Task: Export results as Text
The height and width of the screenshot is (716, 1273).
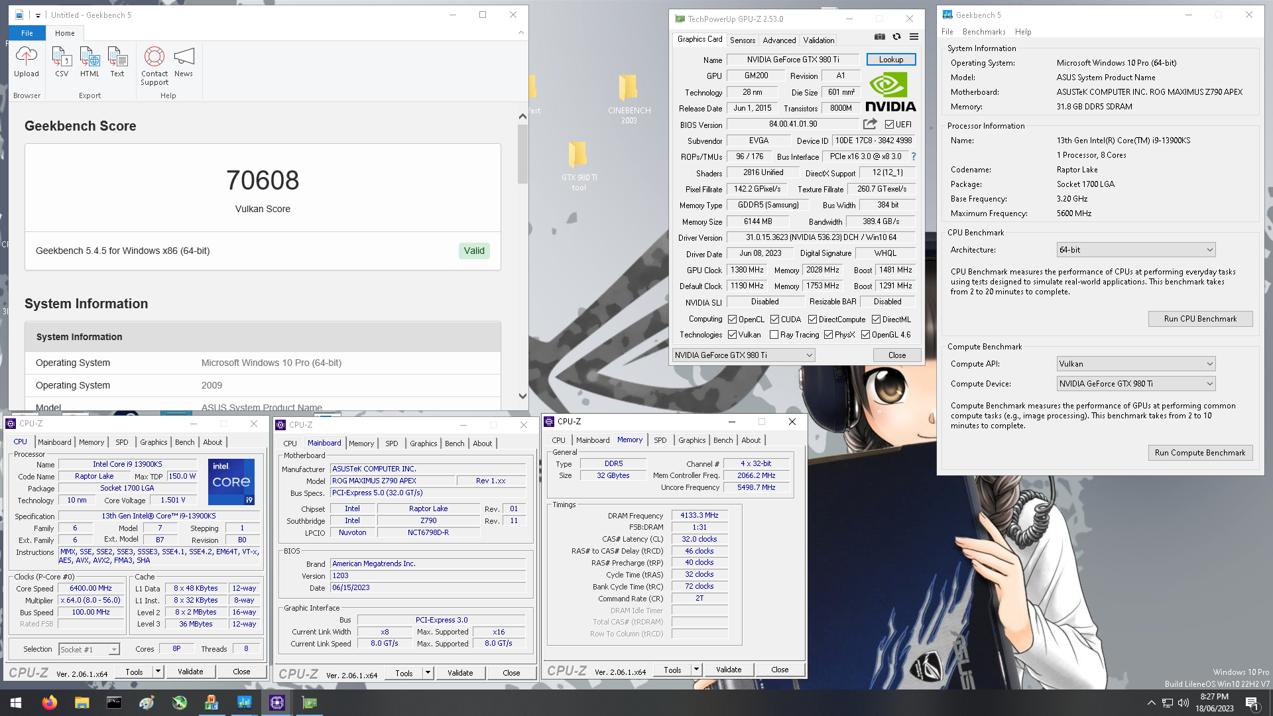Action: pyautogui.click(x=117, y=62)
